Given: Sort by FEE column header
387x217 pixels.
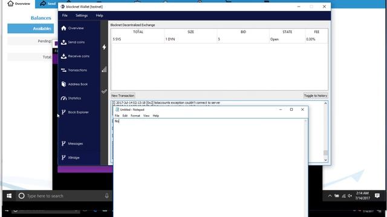Looking at the screenshot, I should (x=316, y=32).
